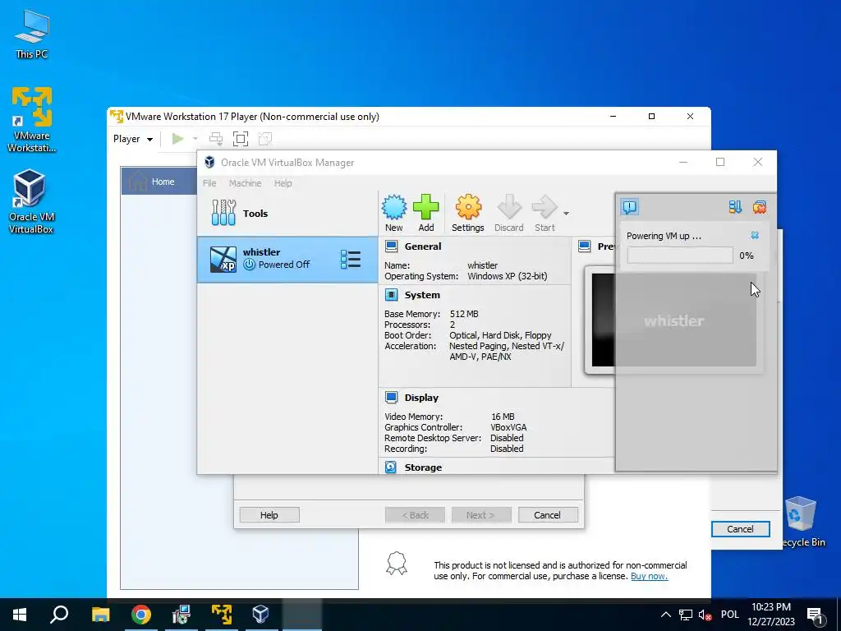
Task: Open the whistler machine list menu icon
Action: [x=350, y=259]
